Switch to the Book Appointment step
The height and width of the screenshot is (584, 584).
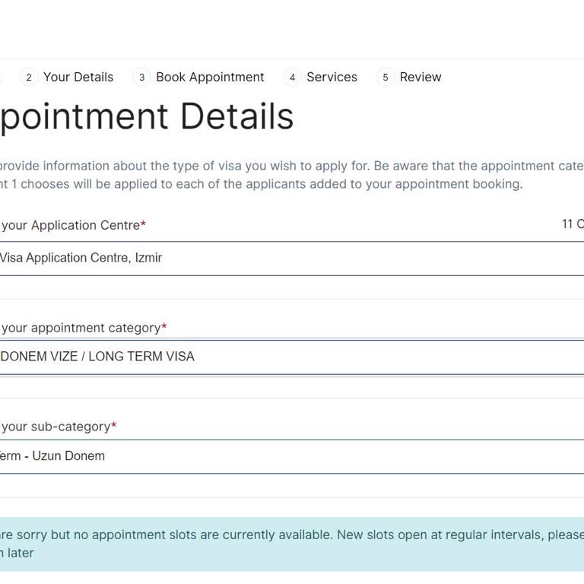pyautogui.click(x=210, y=78)
